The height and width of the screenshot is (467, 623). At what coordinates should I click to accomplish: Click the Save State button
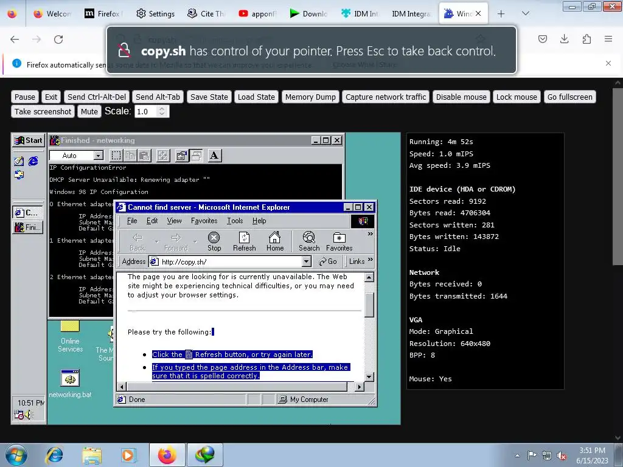(209, 97)
